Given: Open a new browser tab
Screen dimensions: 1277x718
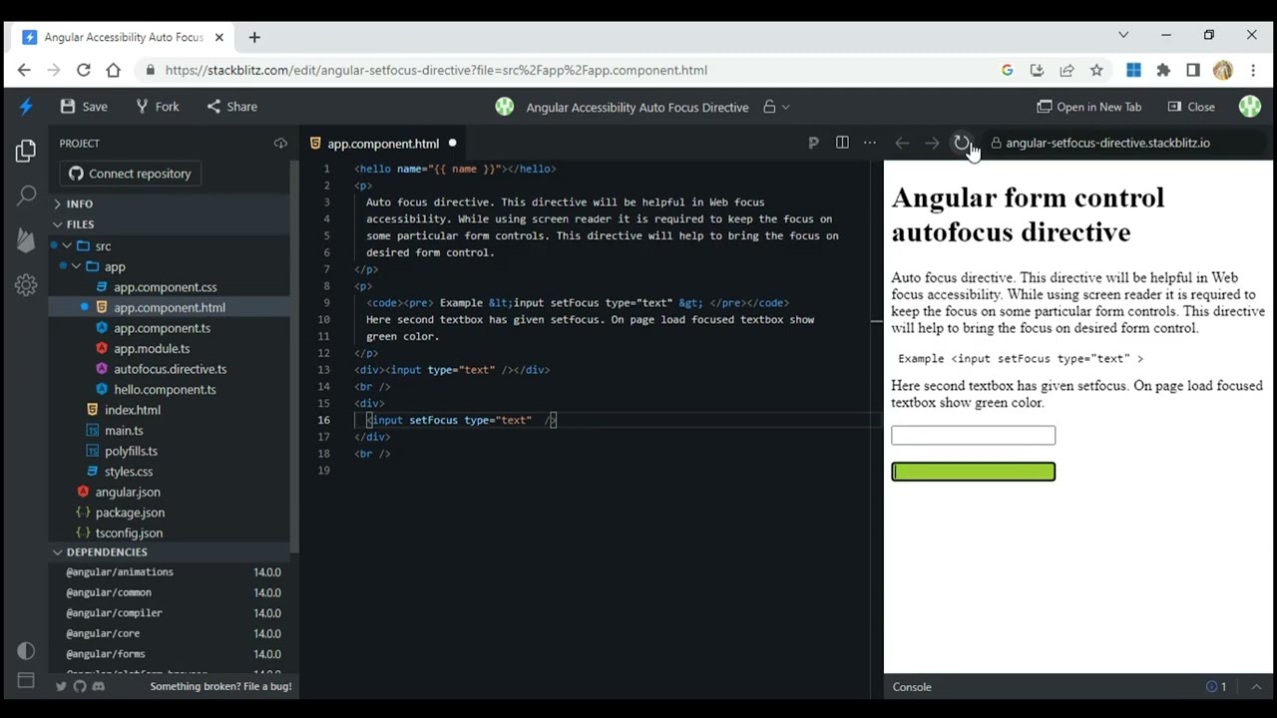Looking at the screenshot, I should point(254,37).
